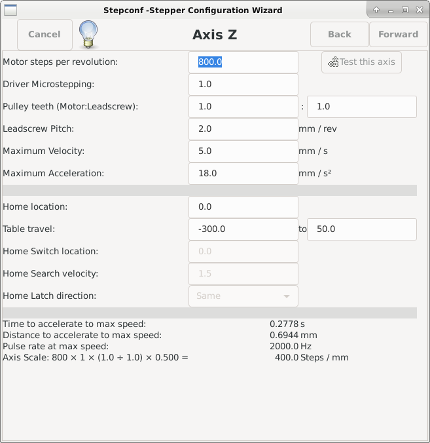
Task: Open the Home Latch direction dropdown
Action: 243,296
